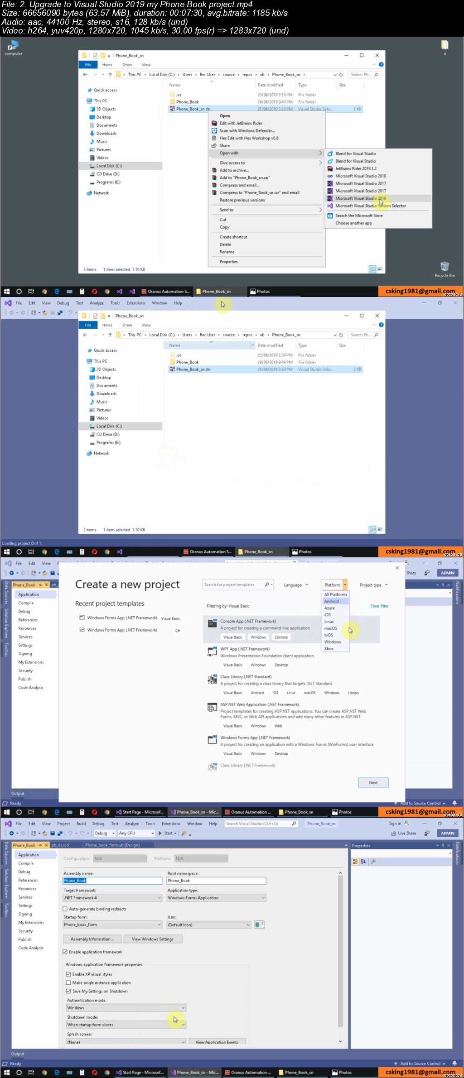Screen dimensions: 464x1078
Task: Click the magnifier in the project templates search
Action: [x=267, y=585]
